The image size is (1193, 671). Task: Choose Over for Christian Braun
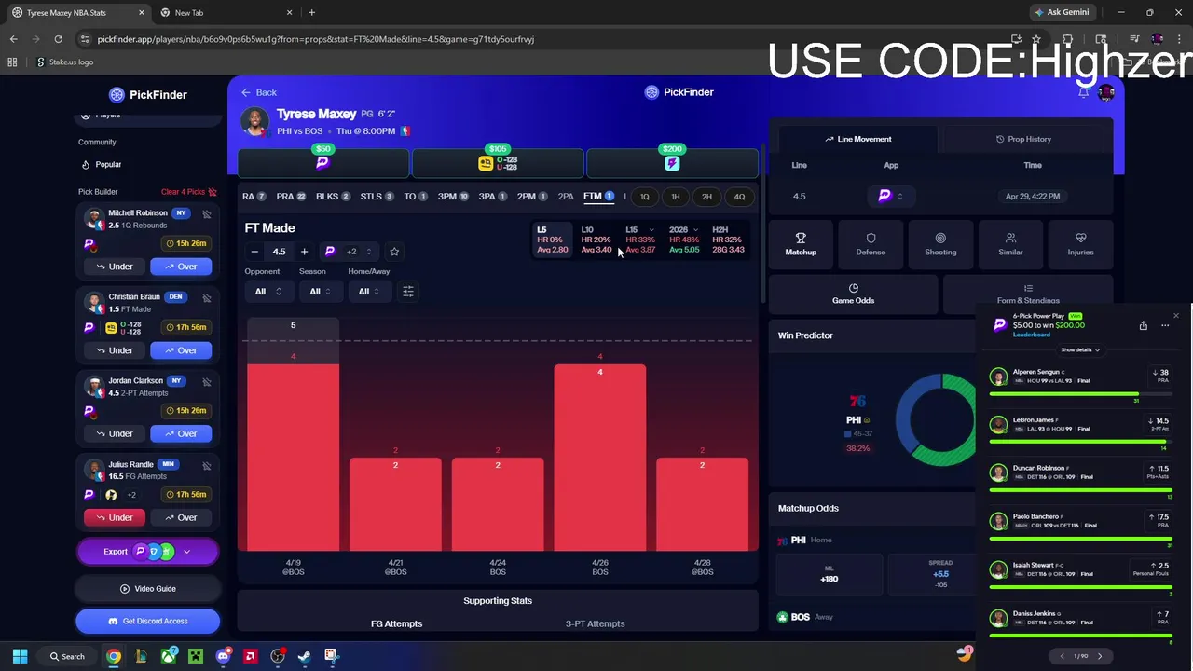(181, 350)
